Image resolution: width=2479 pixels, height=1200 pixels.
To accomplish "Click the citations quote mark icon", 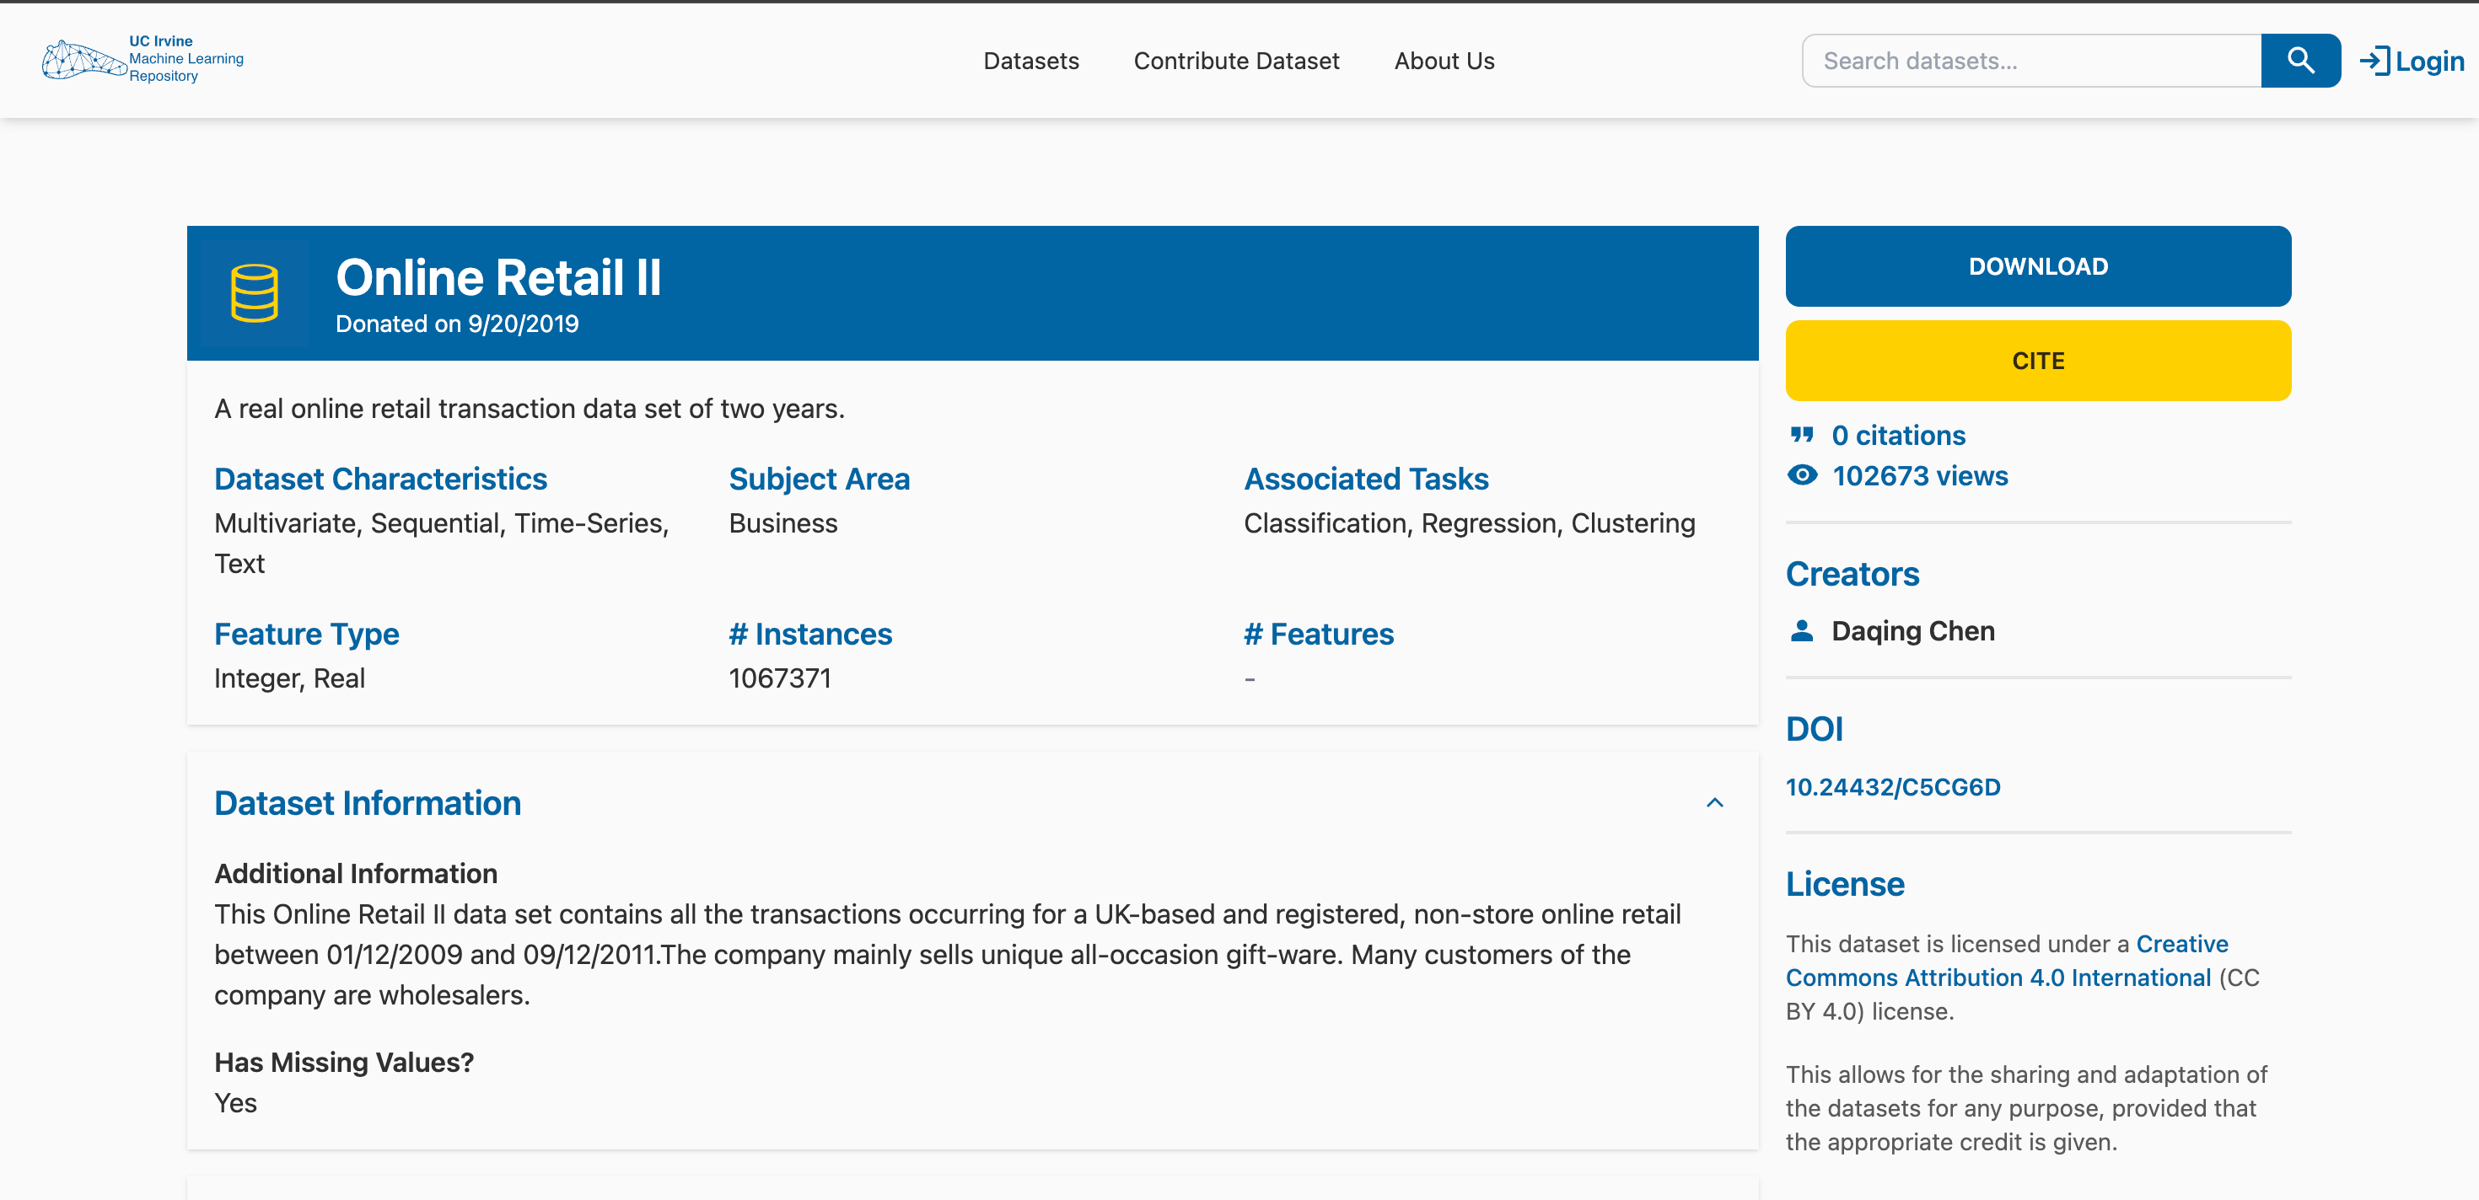I will 1802,435.
